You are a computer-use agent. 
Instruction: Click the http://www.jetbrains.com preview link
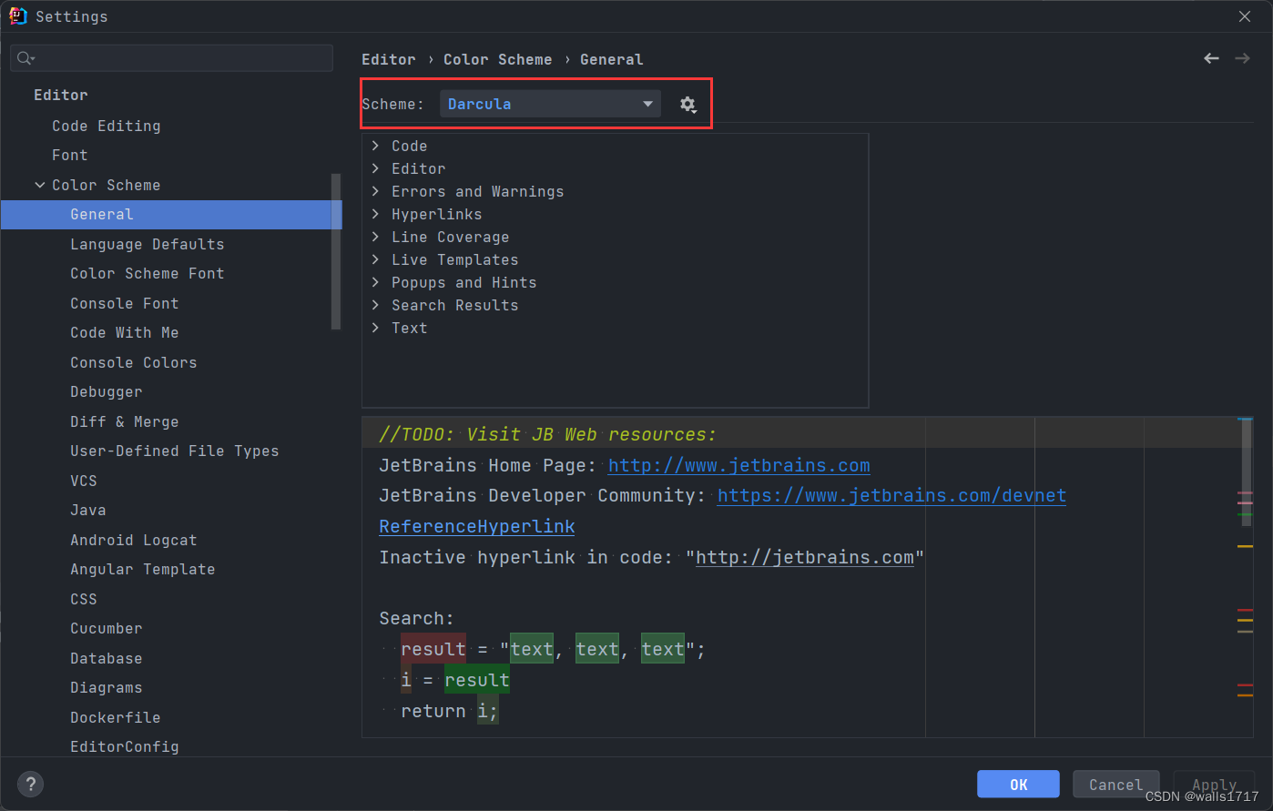click(738, 465)
